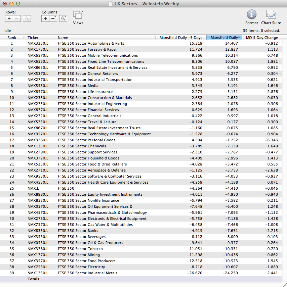Click the add row plus button

click(x=9, y=18)
